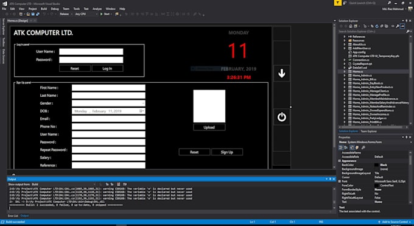Open the Build menu
The width and height of the screenshot is (414, 226).
coord(44,9)
